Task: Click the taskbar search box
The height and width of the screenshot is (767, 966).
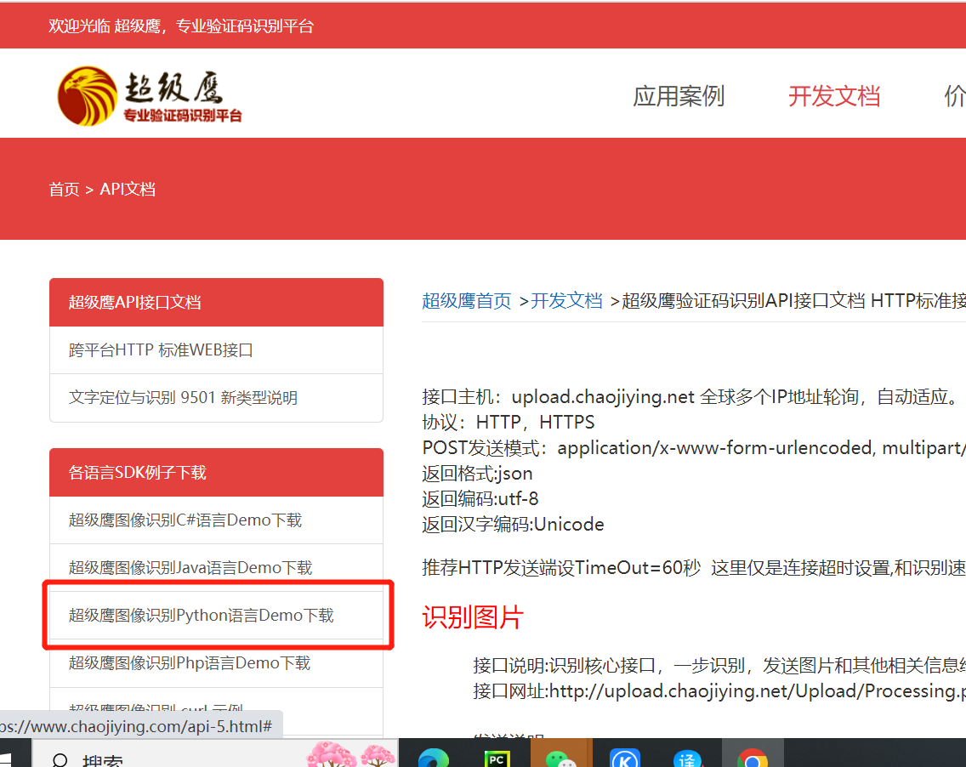Action: 213,754
